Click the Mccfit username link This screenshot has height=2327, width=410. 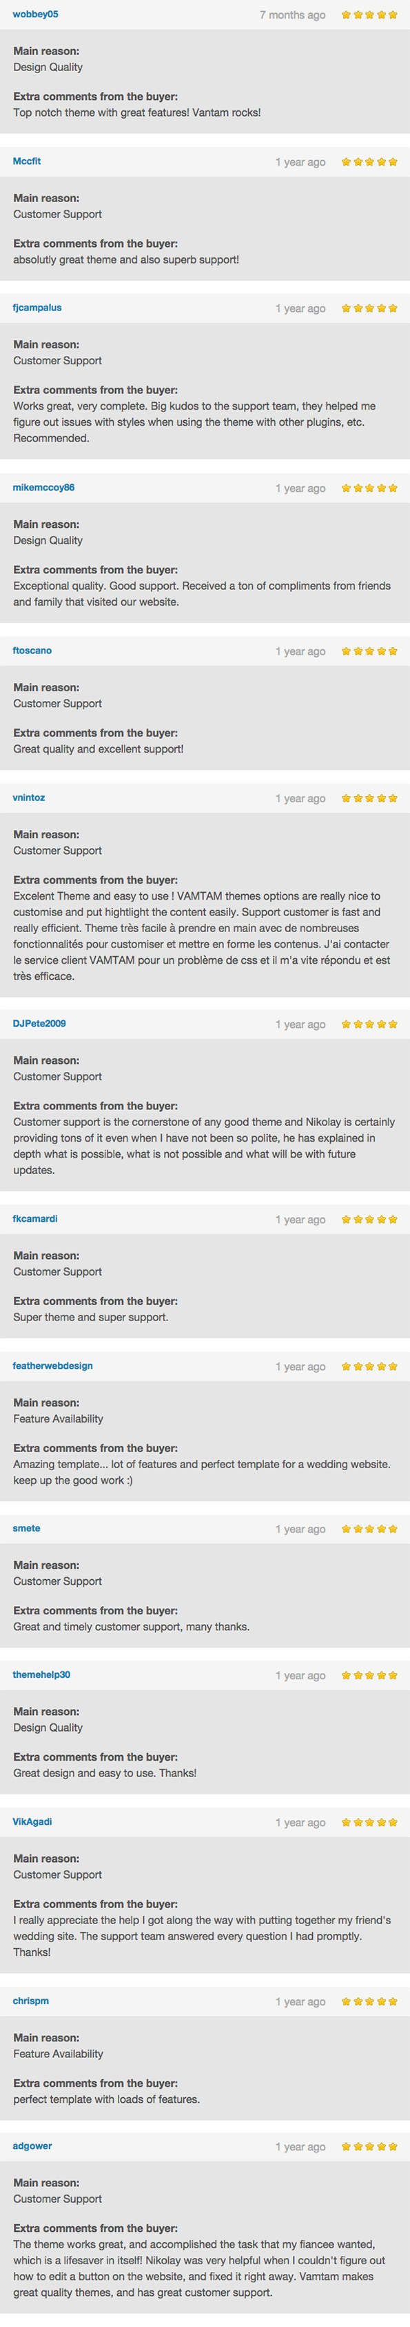26,161
